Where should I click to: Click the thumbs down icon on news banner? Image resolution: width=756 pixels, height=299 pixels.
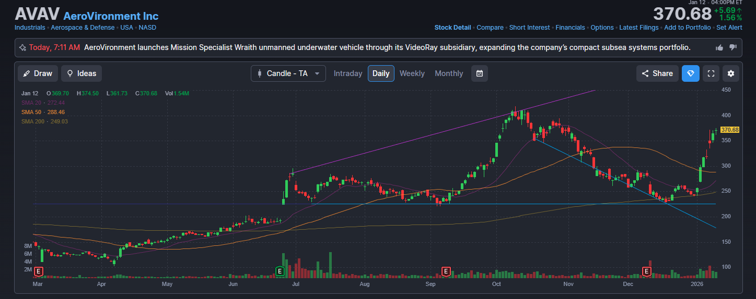[x=732, y=47]
